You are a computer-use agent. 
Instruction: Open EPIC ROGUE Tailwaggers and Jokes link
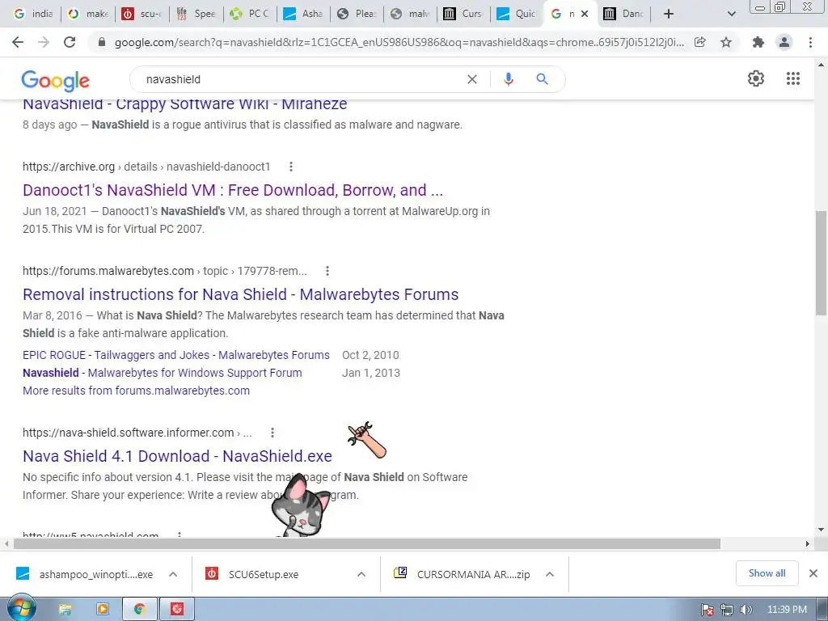(x=176, y=355)
